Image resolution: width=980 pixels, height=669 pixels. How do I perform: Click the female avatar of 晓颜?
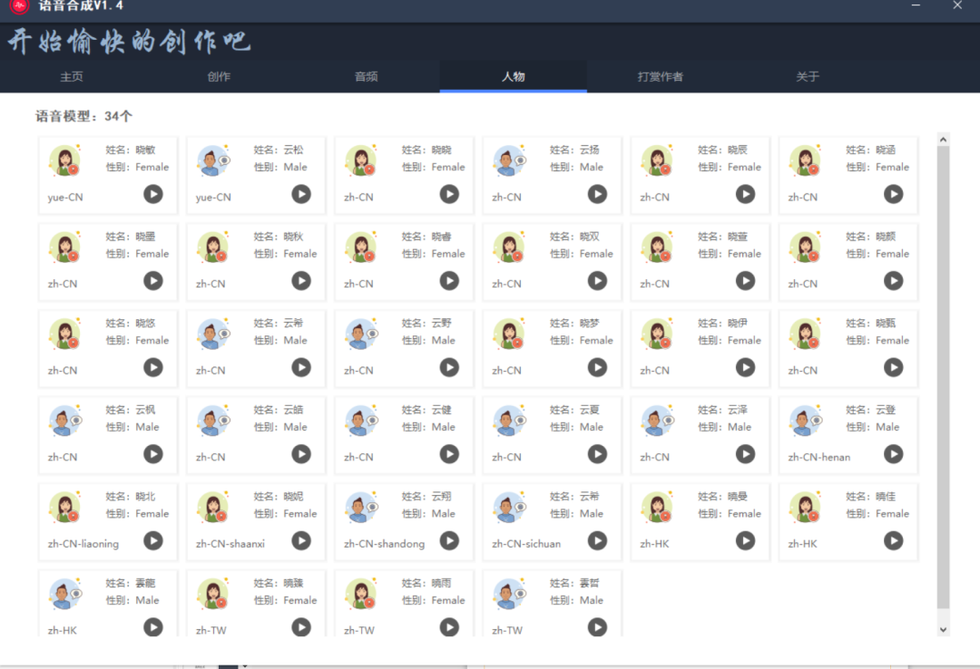click(x=806, y=247)
